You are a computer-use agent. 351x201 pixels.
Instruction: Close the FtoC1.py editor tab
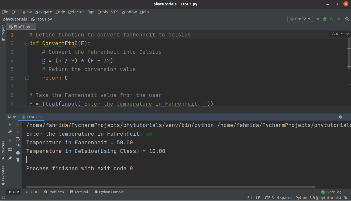(x=33, y=27)
